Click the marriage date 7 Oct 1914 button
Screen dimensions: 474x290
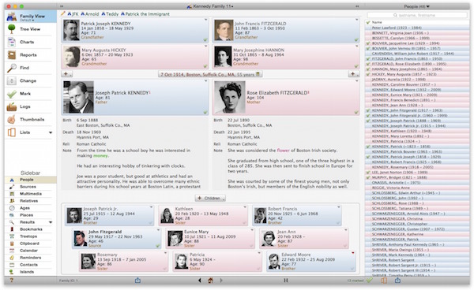coord(210,74)
